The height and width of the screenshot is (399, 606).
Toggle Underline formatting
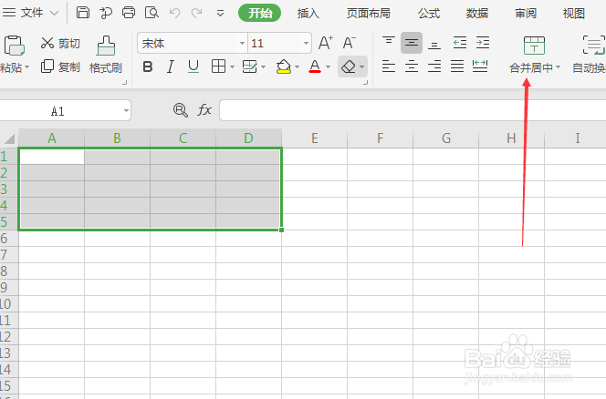(193, 66)
